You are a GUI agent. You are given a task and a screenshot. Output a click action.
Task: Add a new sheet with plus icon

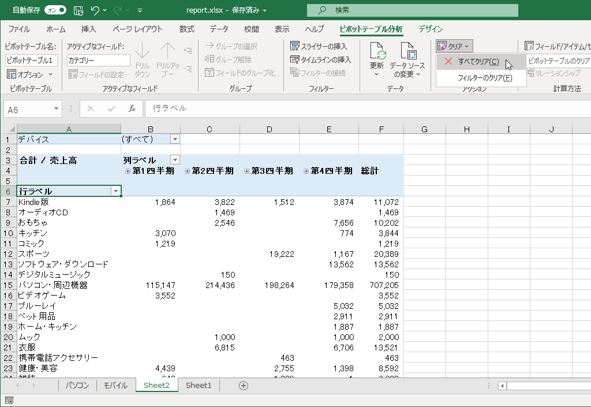point(244,386)
